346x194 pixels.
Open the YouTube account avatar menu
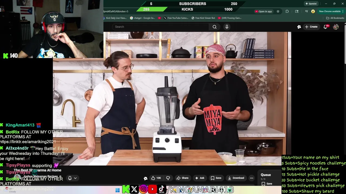pos(336,27)
